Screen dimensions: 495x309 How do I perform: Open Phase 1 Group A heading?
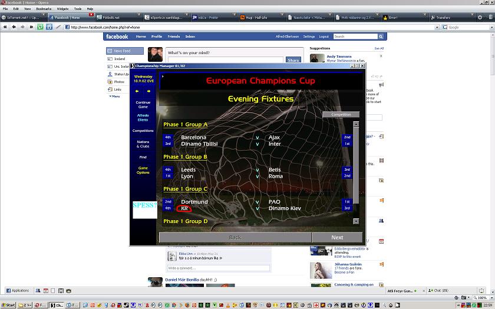pyautogui.click(x=185, y=125)
